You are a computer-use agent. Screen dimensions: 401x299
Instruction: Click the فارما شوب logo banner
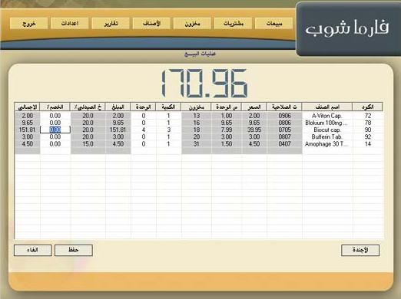348,29
